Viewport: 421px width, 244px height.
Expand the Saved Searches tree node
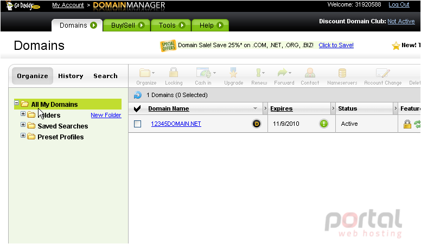pyautogui.click(x=23, y=125)
